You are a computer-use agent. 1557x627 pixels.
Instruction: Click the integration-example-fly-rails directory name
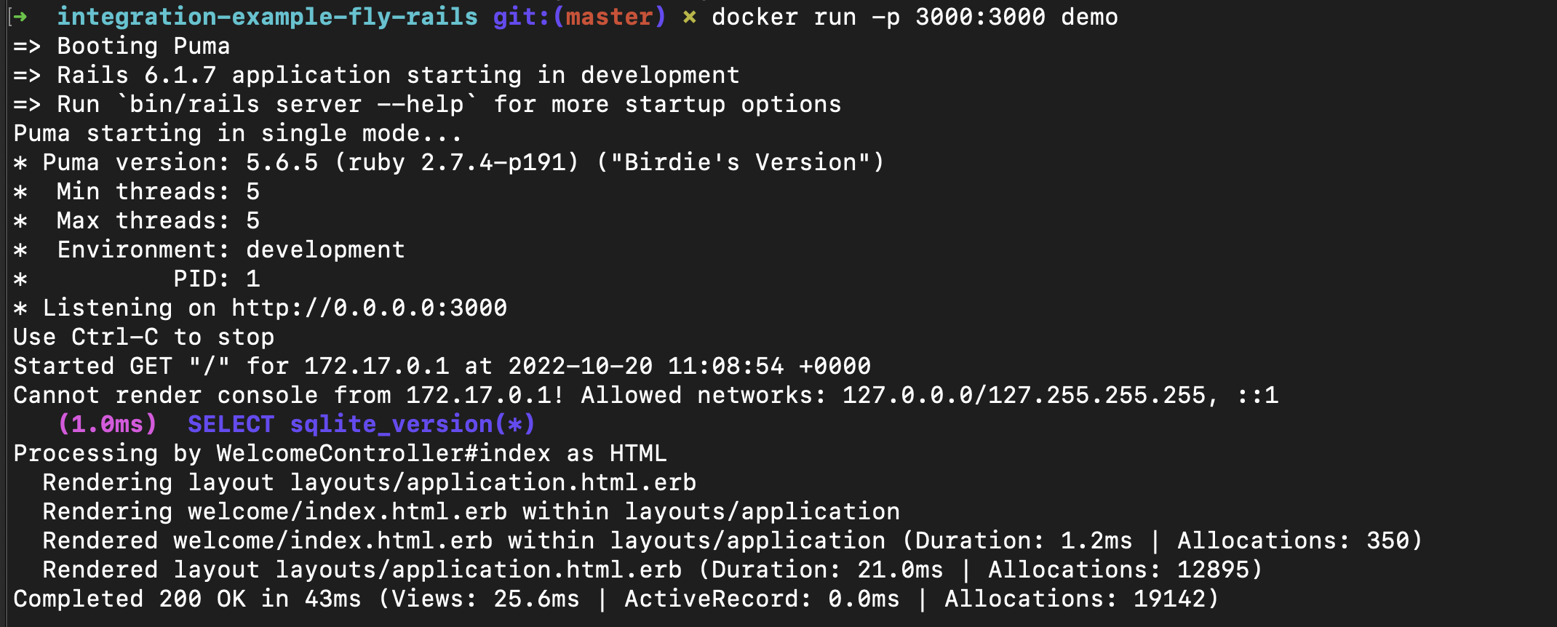[267, 17]
